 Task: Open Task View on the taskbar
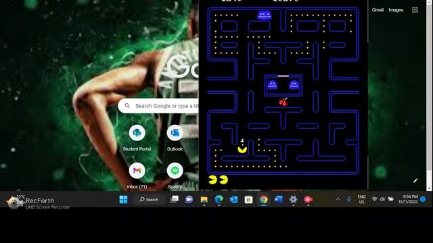coord(175,199)
